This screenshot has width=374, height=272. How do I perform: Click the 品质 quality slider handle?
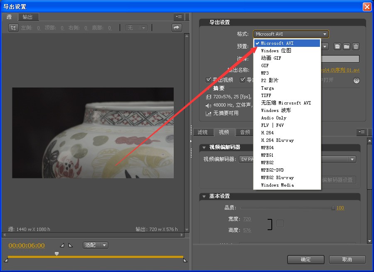pyautogui.click(x=333, y=208)
